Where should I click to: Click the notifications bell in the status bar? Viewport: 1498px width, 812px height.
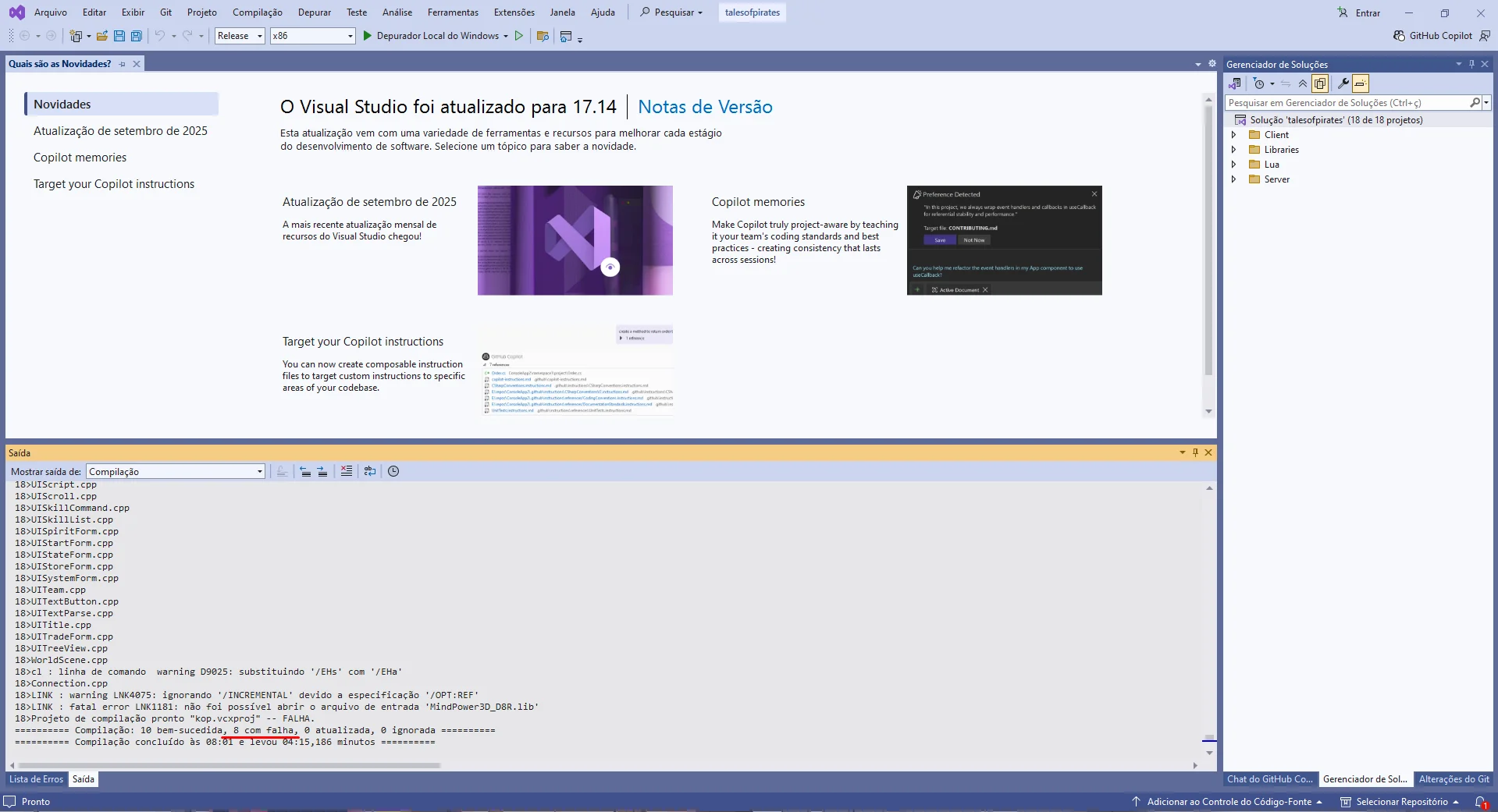(1480, 802)
